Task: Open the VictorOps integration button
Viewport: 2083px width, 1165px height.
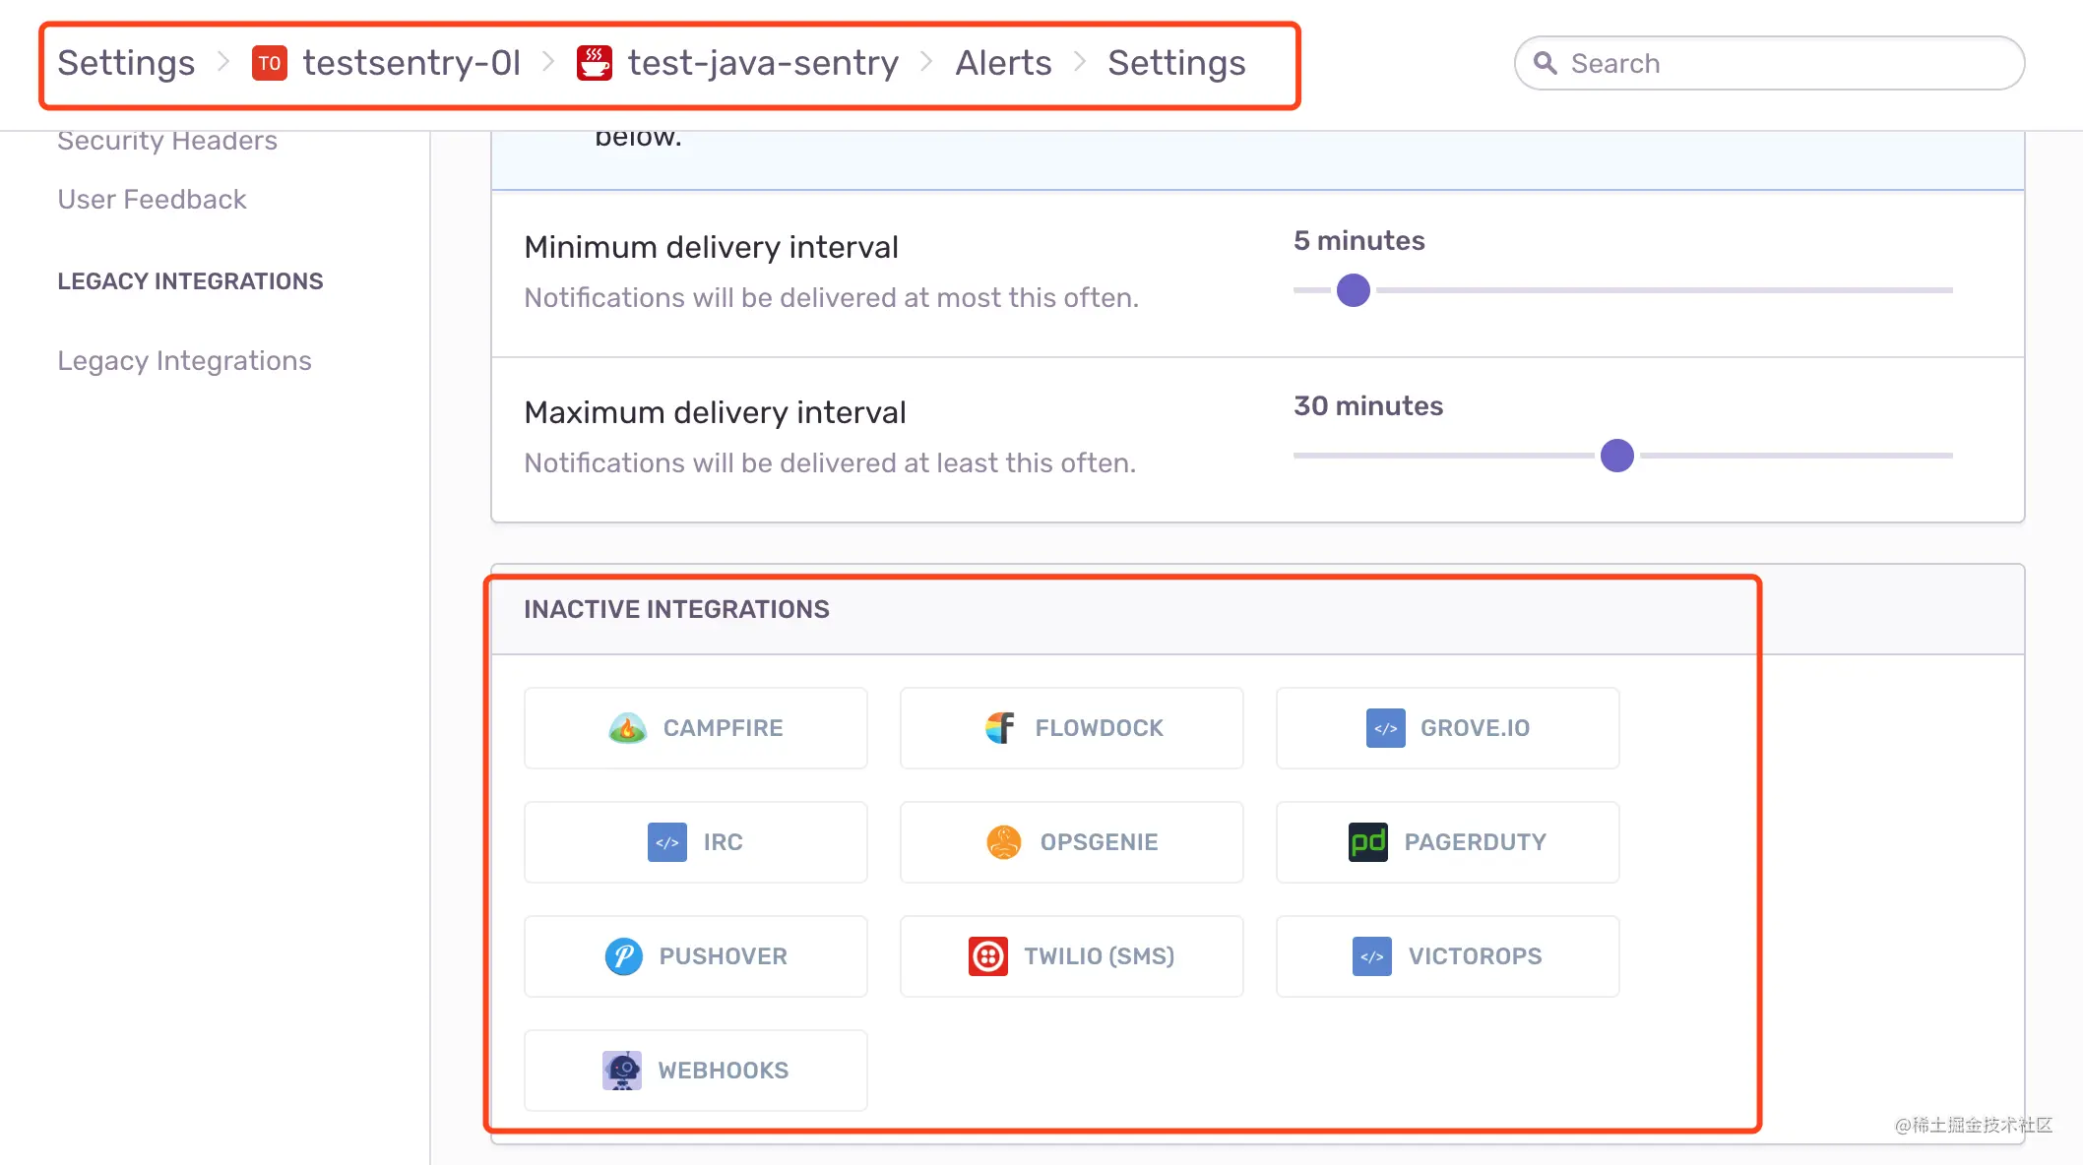Action: click(1448, 956)
